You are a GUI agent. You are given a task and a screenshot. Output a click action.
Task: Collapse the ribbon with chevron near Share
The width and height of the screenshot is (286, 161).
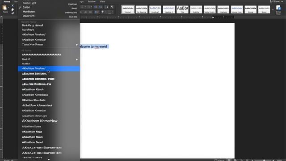click(x=282, y=1)
